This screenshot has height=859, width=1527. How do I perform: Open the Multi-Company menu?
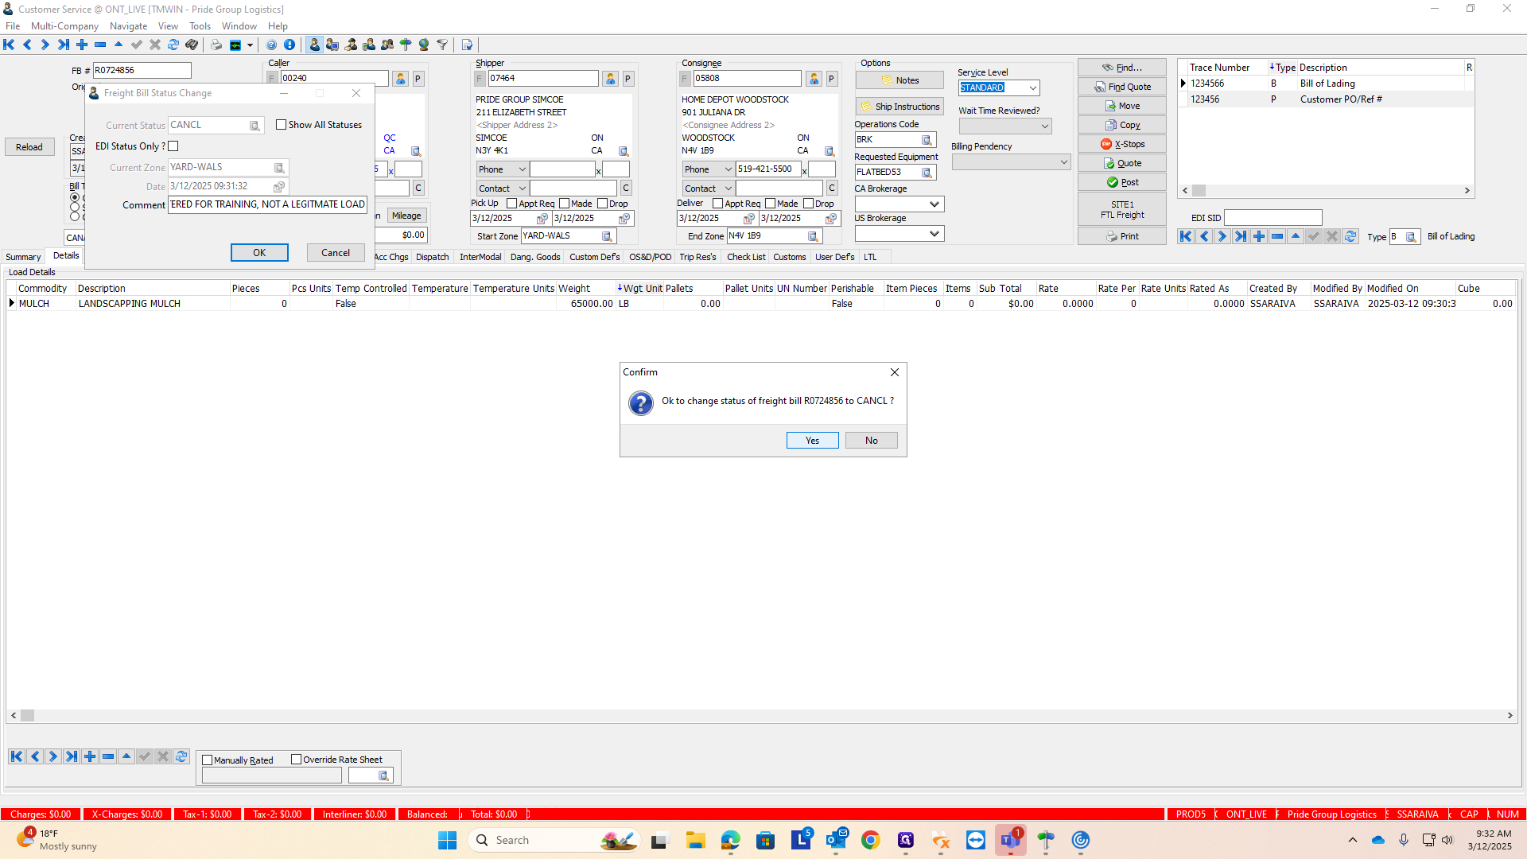tap(64, 26)
